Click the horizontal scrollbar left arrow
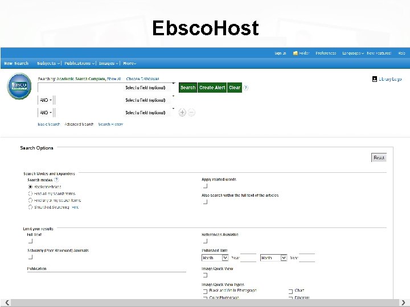The width and height of the screenshot is (410, 307). [7, 303]
